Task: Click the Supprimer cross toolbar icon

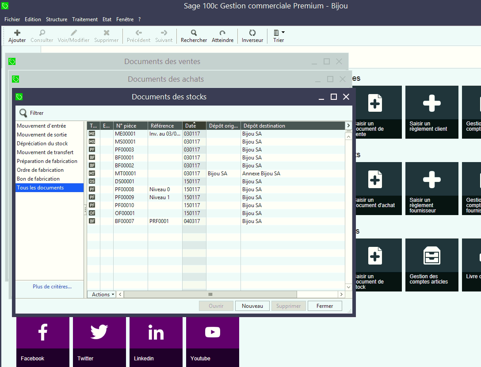Action: 107,33
